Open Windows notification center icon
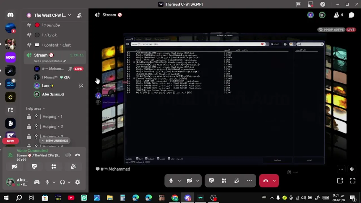361x203 pixels. [x=353, y=198]
